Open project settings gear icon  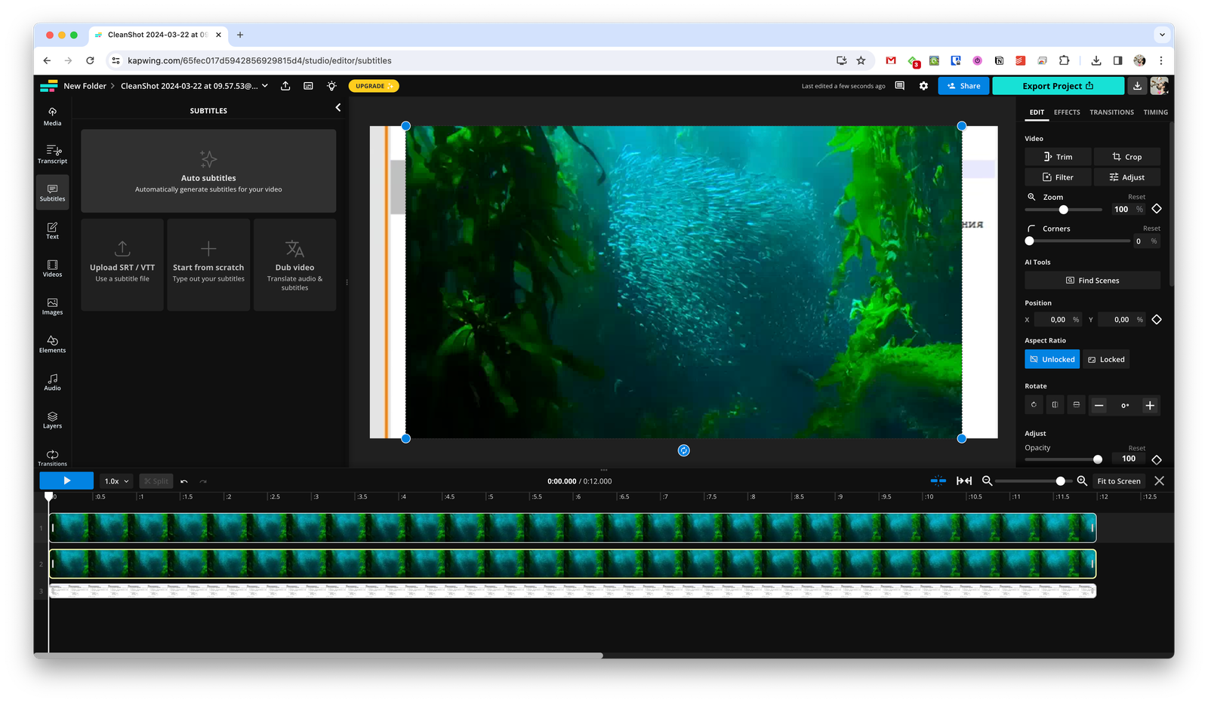point(923,86)
